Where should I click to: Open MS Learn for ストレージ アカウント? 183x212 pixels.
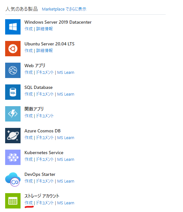point(66,203)
